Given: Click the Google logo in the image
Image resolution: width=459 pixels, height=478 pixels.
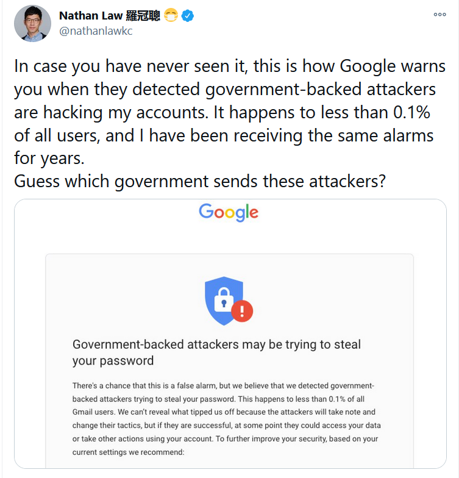Looking at the screenshot, I should point(229,212).
